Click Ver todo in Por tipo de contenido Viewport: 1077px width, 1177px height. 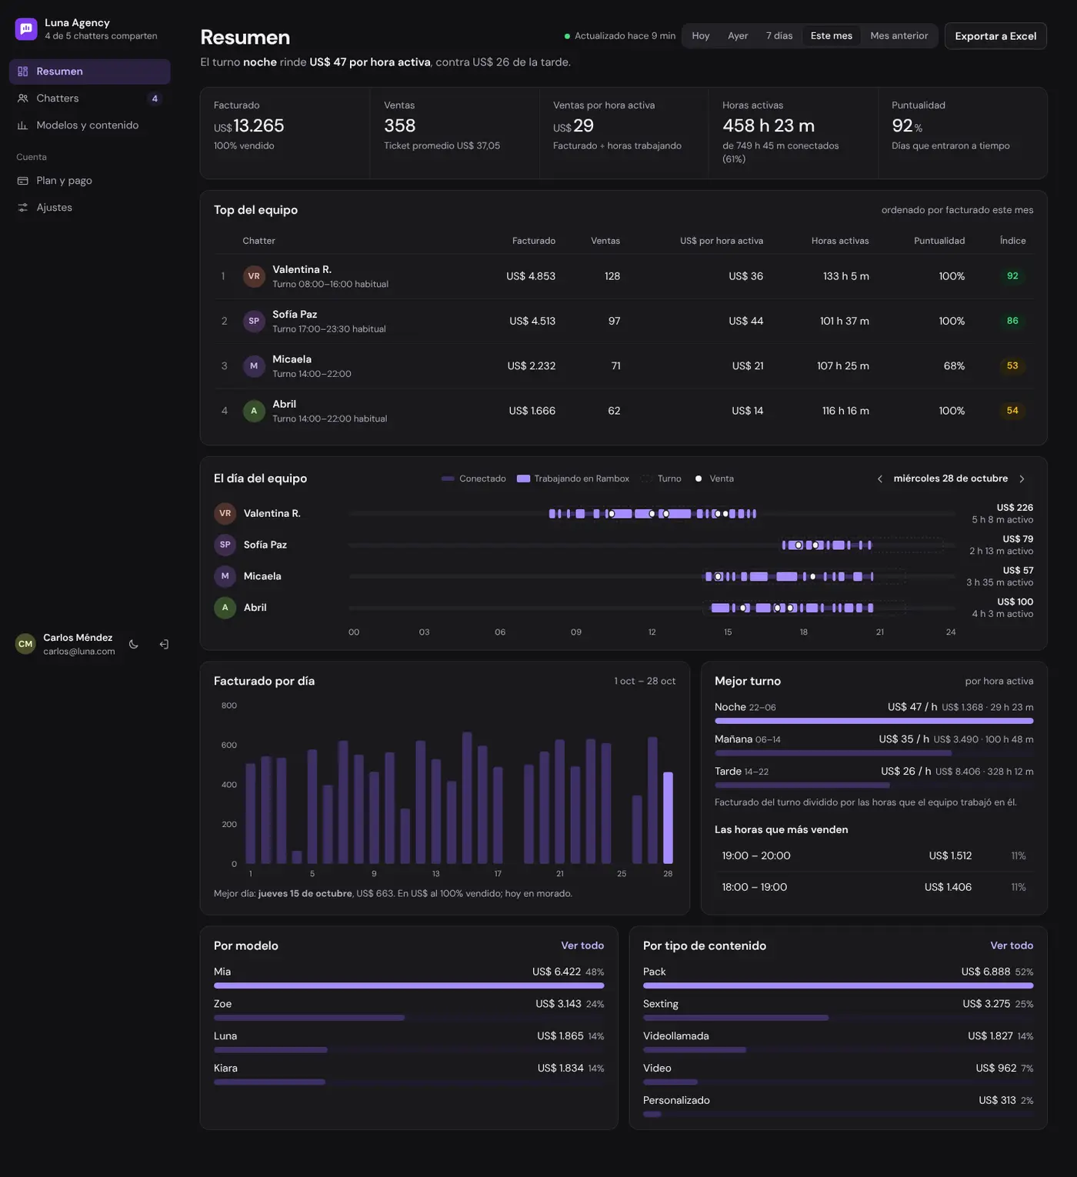click(1012, 945)
